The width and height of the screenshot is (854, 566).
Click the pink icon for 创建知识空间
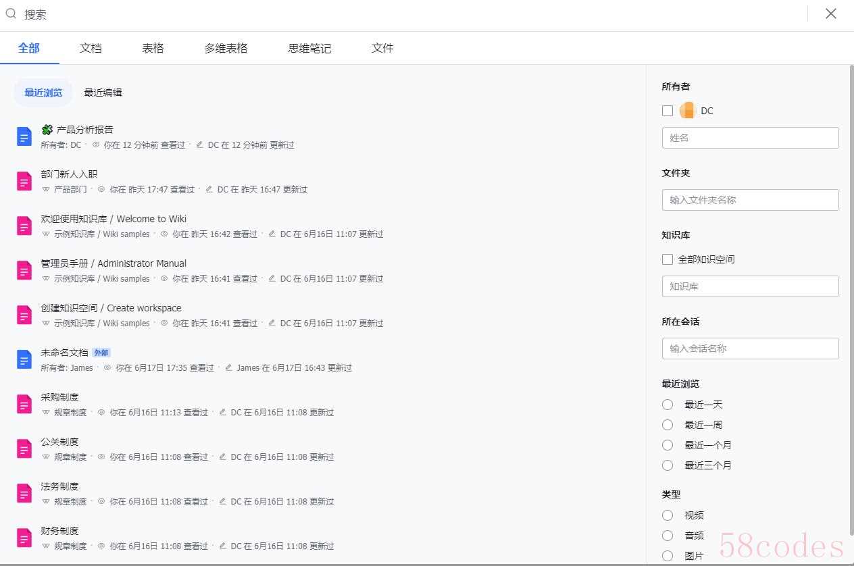[24, 315]
